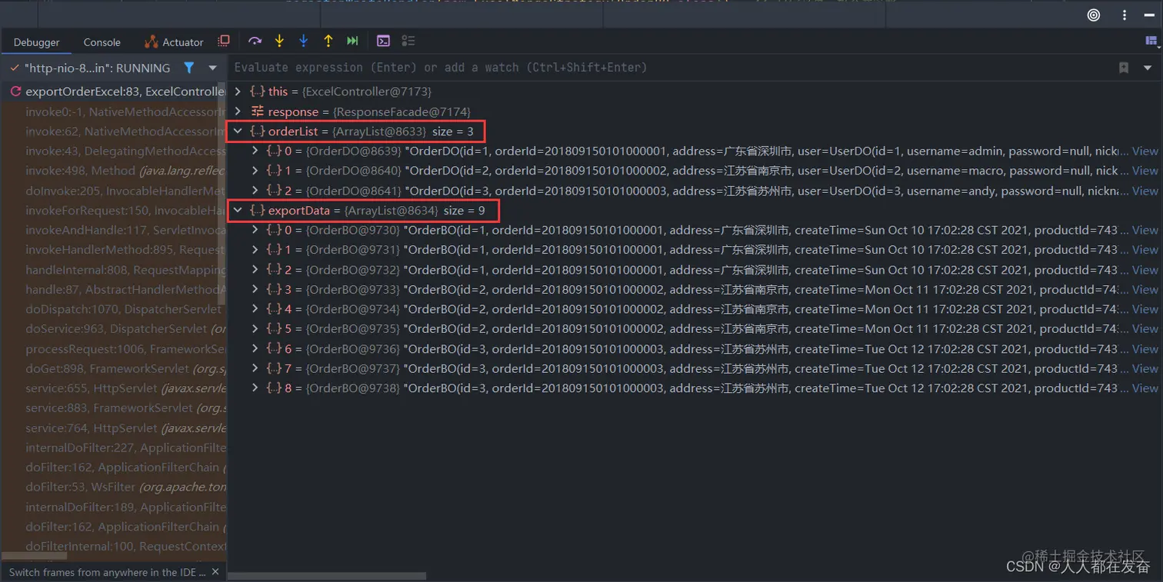This screenshot has width=1163, height=582.
Task: Click the Evaluate expression input field
Action: point(669,68)
